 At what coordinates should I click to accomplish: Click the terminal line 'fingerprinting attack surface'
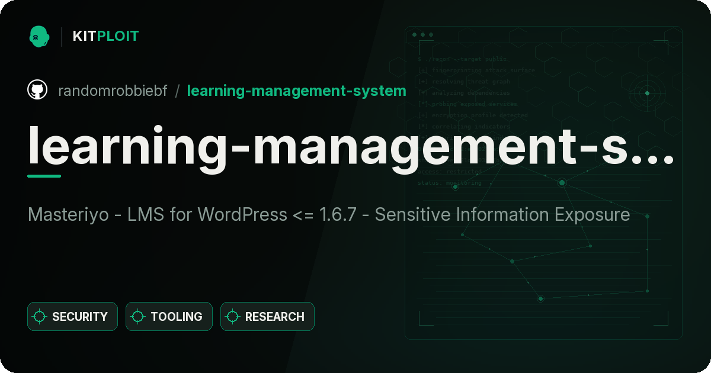(476, 70)
